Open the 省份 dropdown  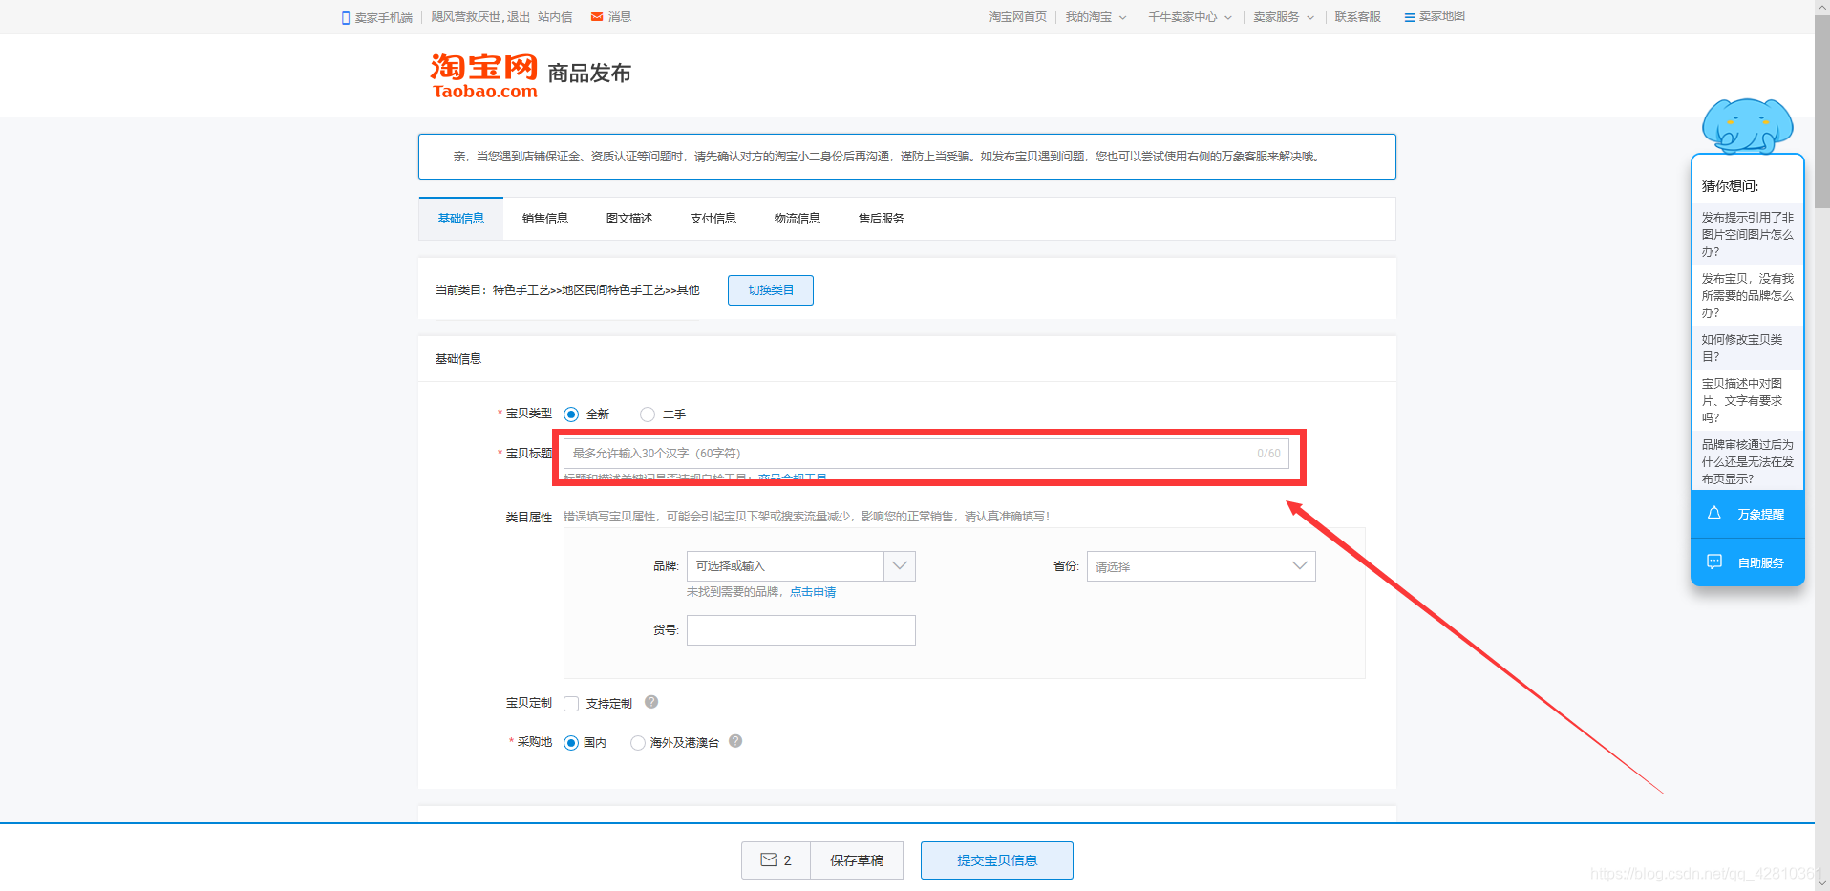pyautogui.click(x=1201, y=566)
